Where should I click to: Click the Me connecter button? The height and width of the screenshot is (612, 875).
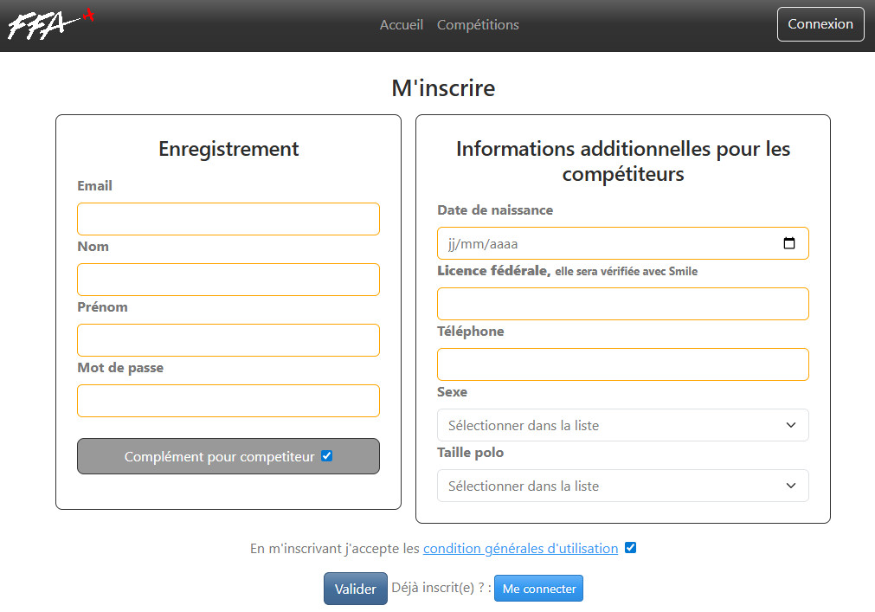coord(538,589)
